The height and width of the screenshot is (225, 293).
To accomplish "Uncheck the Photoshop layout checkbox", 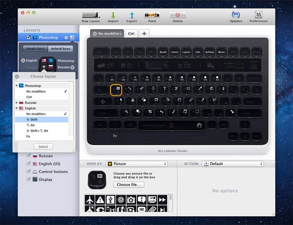I will 28,37.
